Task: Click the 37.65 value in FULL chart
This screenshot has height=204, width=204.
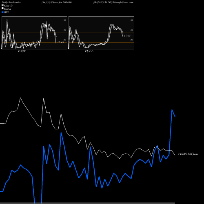Action: 127,35
